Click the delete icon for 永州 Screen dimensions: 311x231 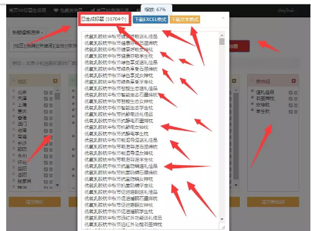tap(51, 156)
